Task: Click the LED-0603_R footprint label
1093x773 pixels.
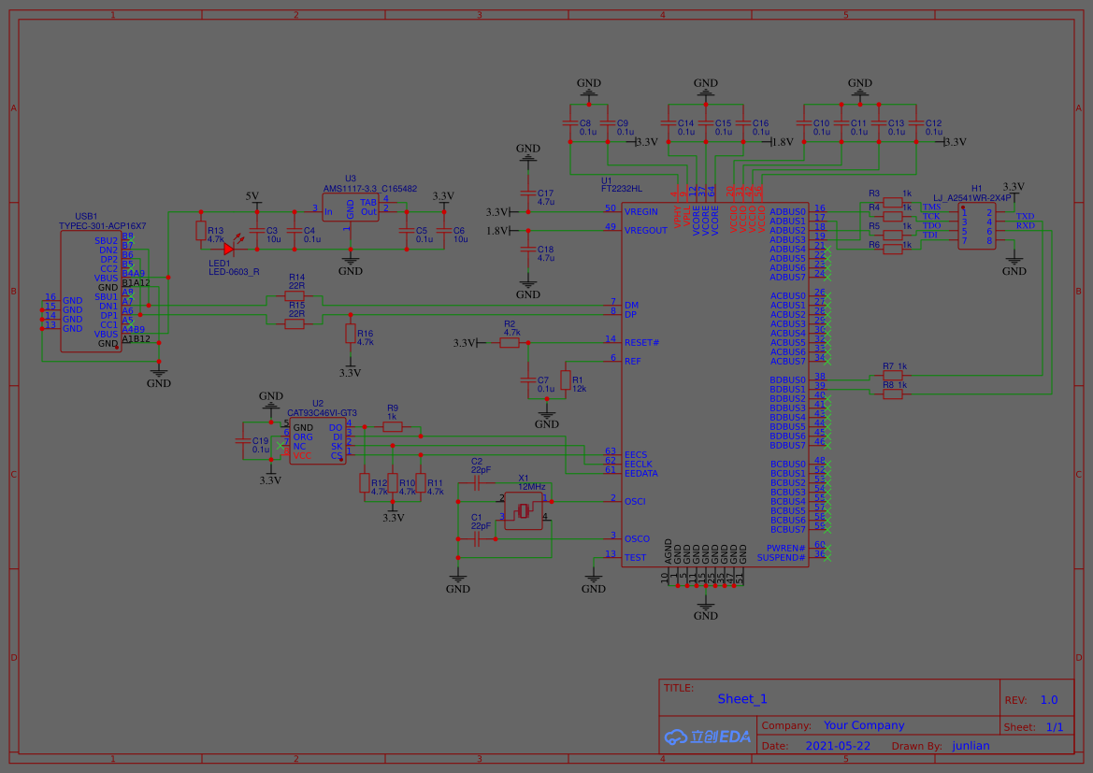Action: (234, 272)
